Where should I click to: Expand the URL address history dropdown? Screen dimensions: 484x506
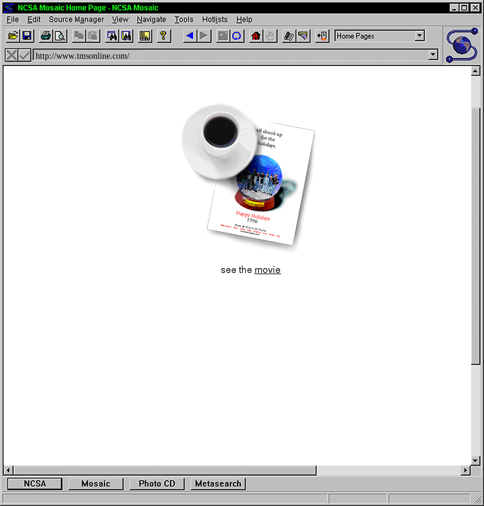click(433, 55)
